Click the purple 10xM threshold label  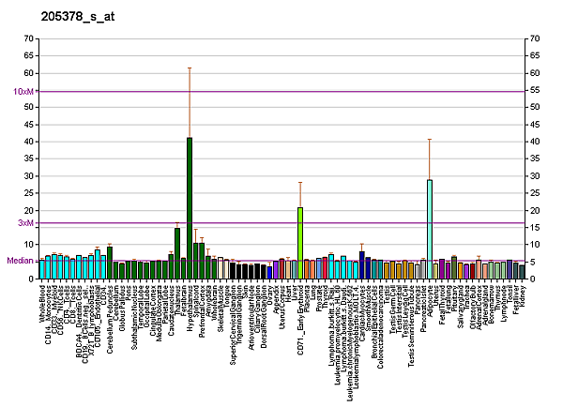pos(24,91)
